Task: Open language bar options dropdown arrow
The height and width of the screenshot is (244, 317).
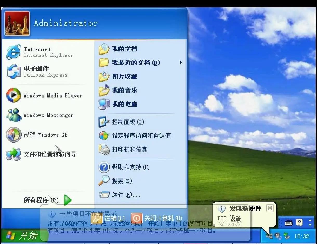Action: (x=310, y=223)
